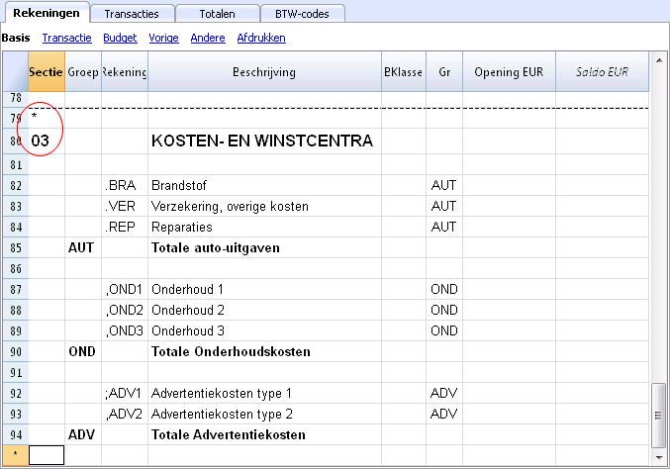Click the vertical scrollbar thumb
This screenshot has width=670, height=469.
click(659, 414)
